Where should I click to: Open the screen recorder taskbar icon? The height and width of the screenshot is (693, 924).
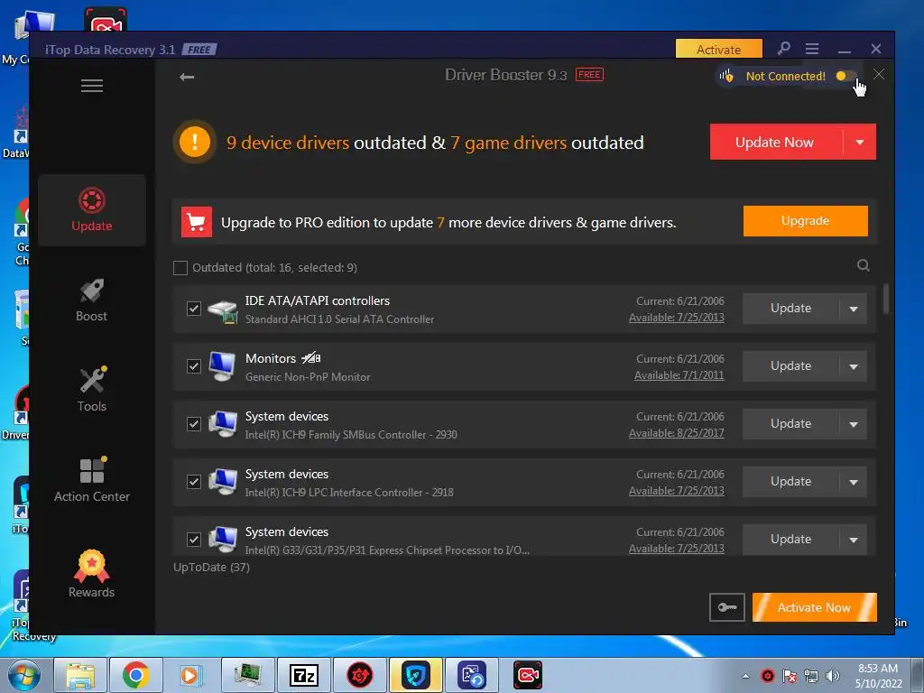pyautogui.click(x=527, y=675)
